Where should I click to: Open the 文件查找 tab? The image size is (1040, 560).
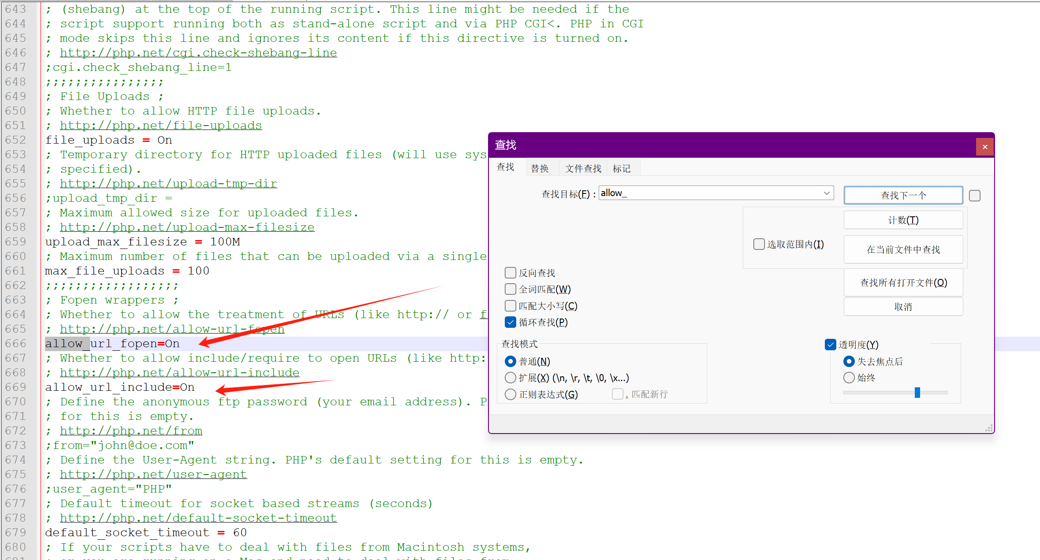coord(583,168)
